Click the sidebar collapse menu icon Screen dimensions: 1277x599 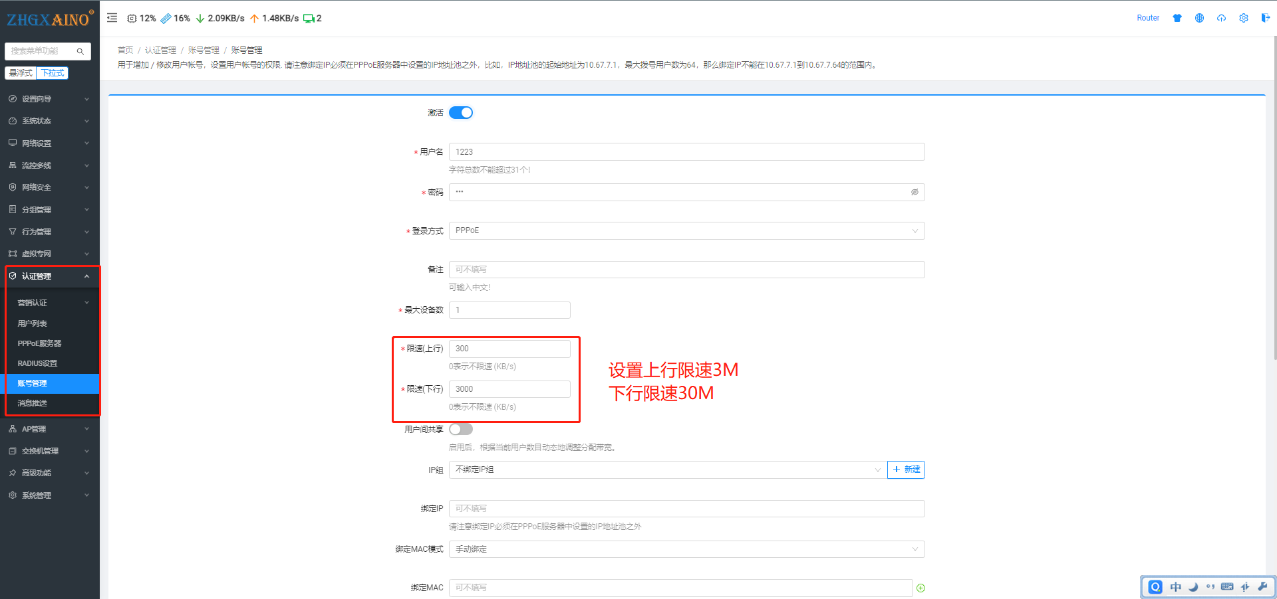pyautogui.click(x=112, y=18)
